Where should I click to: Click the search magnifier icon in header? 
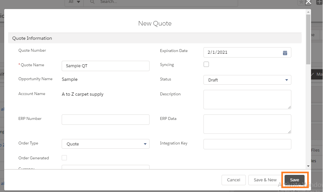point(92,2)
